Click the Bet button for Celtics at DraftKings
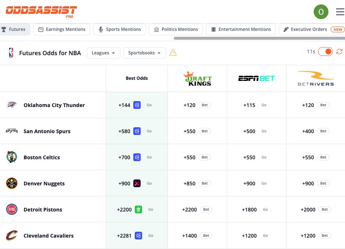Image resolution: width=345 pixels, height=249 pixels. coord(205,157)
